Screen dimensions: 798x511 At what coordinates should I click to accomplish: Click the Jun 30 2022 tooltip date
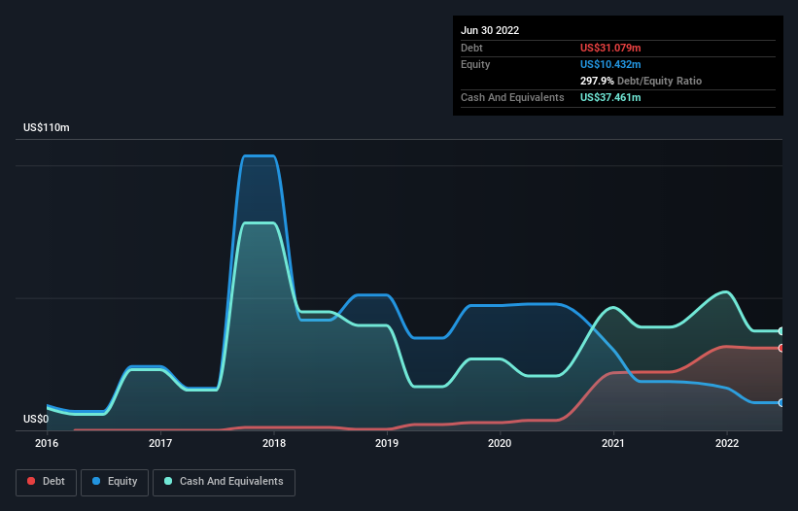point(490,30)
